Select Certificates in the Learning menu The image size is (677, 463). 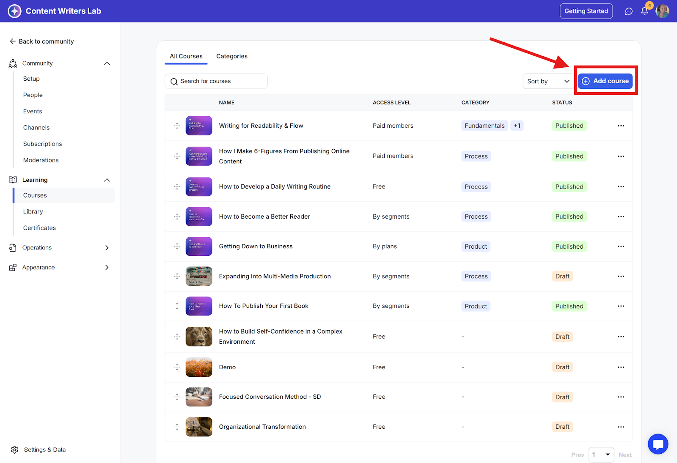pos(39,228)
